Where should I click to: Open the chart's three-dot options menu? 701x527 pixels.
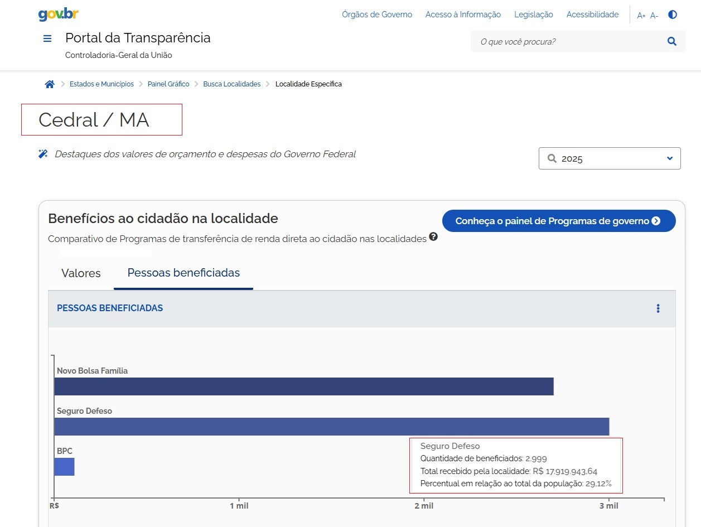658,308
